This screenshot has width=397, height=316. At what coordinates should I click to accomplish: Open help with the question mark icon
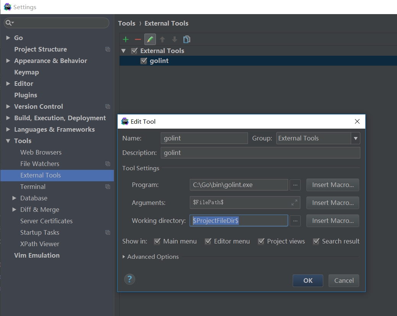130,279
